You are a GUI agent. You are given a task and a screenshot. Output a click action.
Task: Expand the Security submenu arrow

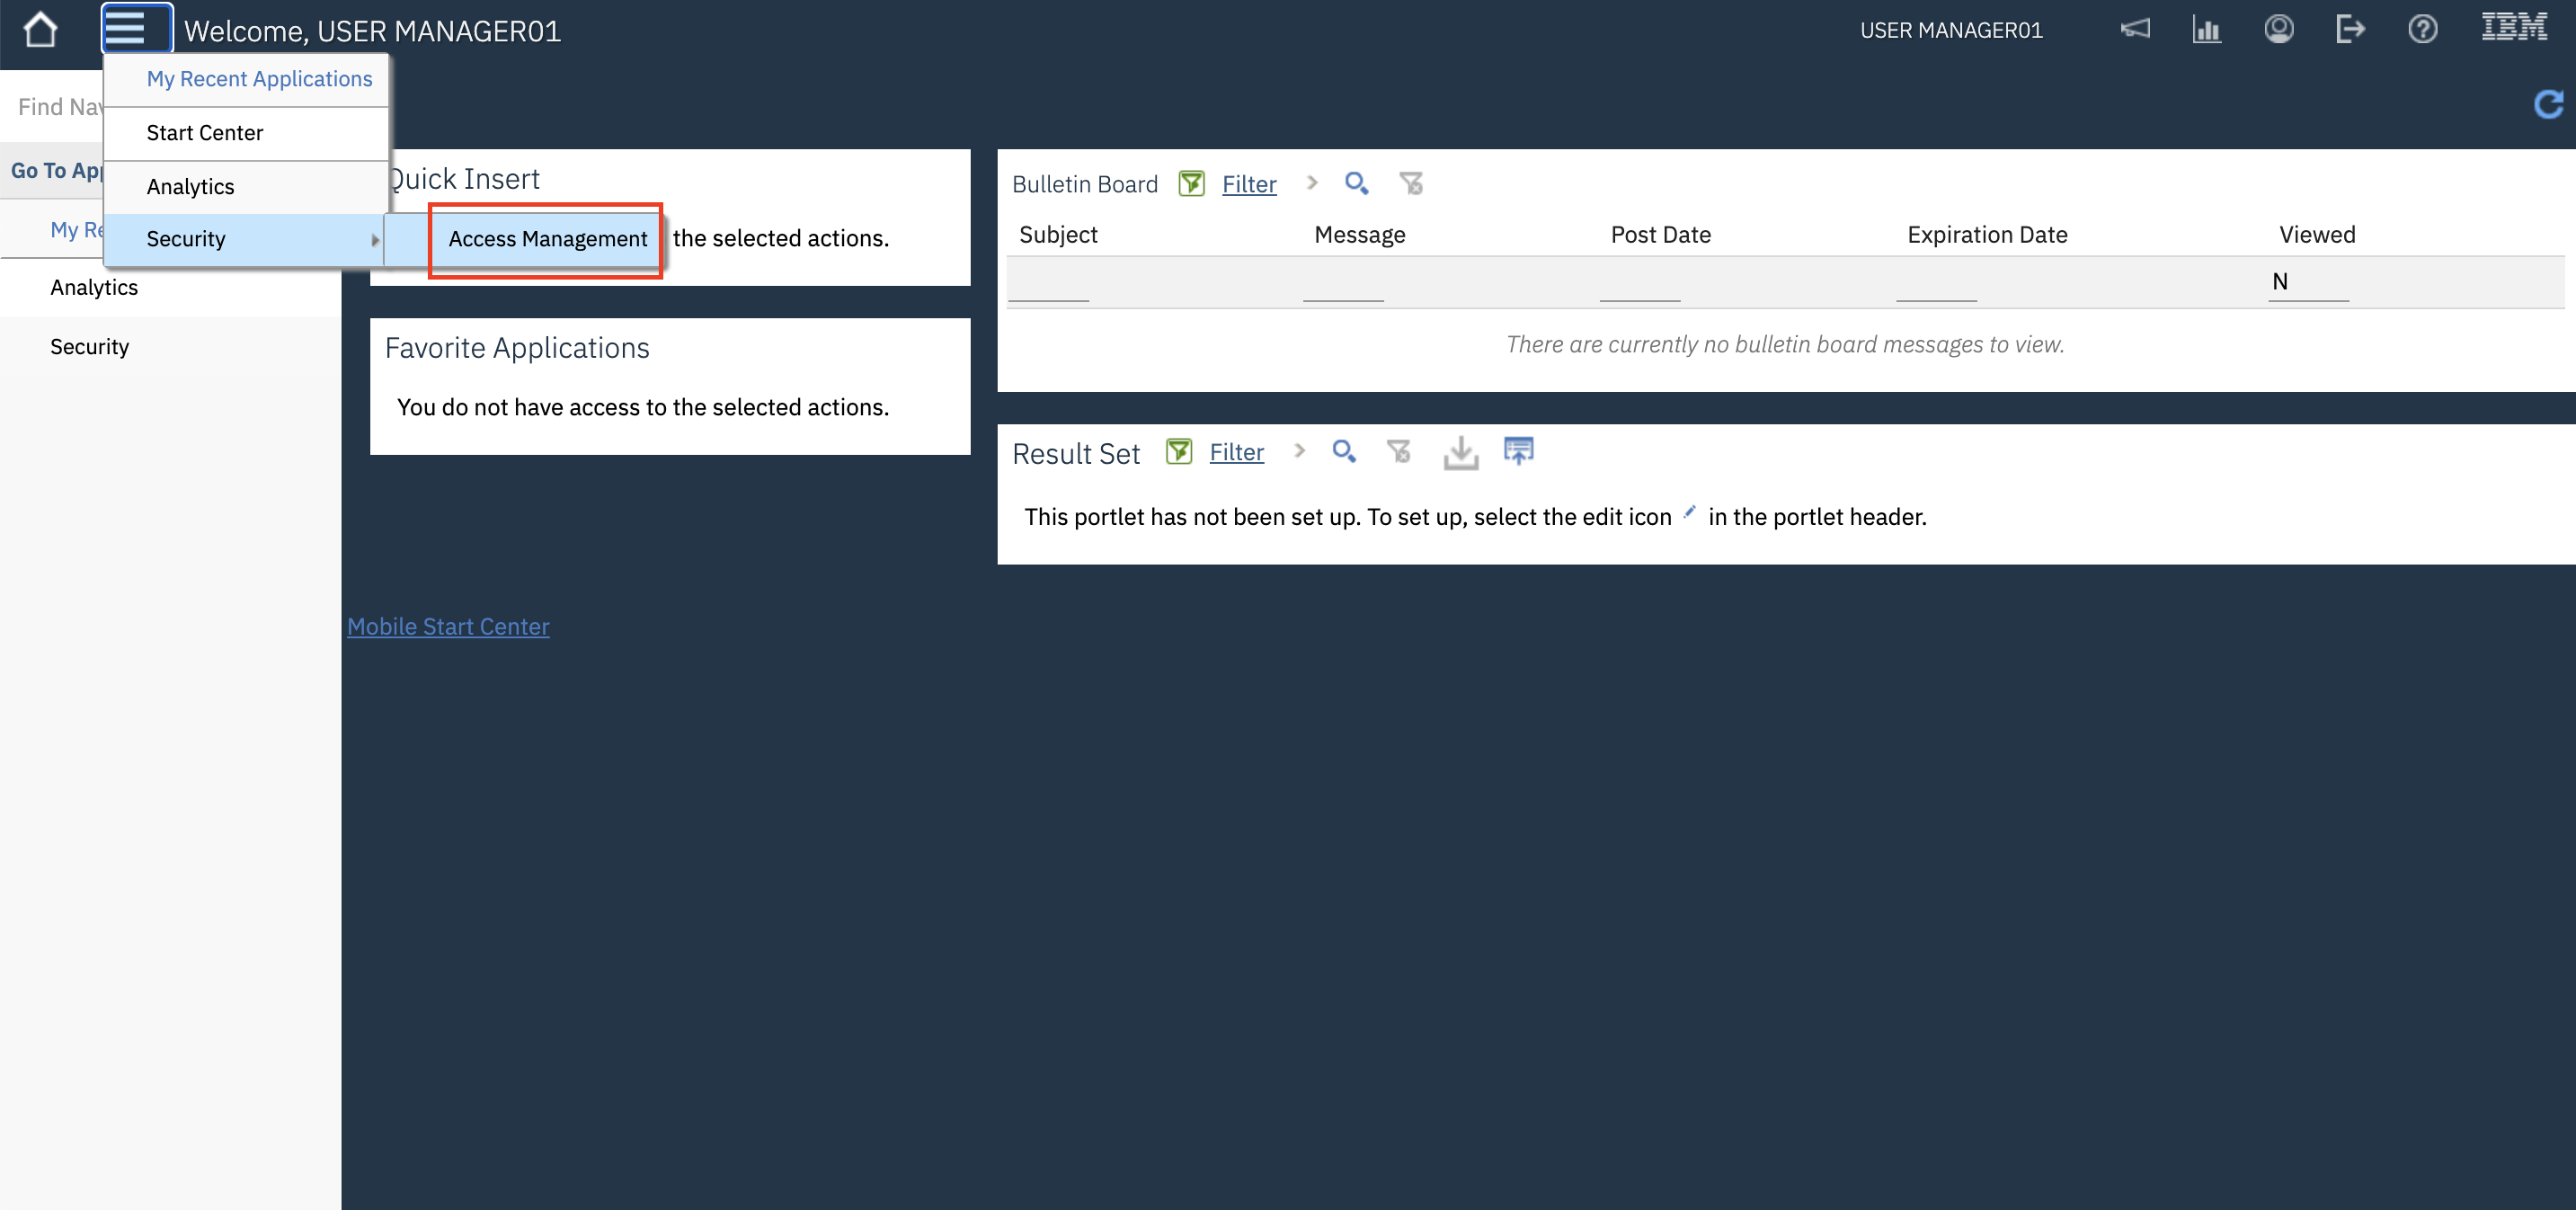tap(376, 240)
